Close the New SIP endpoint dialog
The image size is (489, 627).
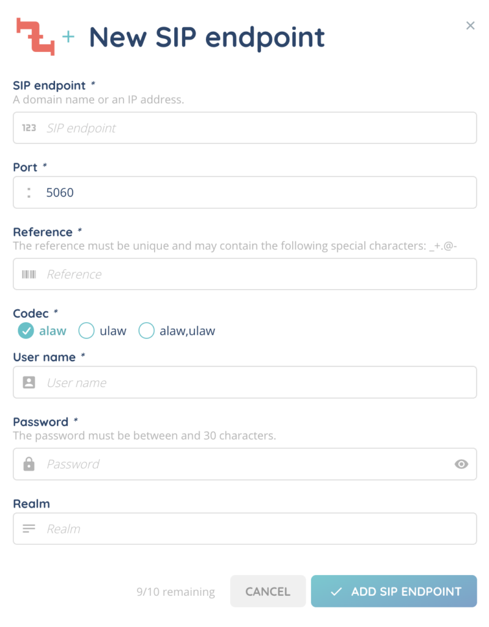point(470,25)
